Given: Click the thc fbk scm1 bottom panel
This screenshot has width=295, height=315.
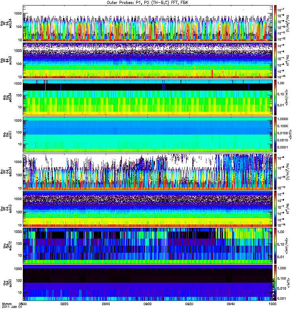Looking at the screenshot, I should pos(147,282).
